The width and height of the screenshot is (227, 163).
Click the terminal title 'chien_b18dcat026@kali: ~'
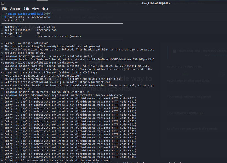[155, 4]
